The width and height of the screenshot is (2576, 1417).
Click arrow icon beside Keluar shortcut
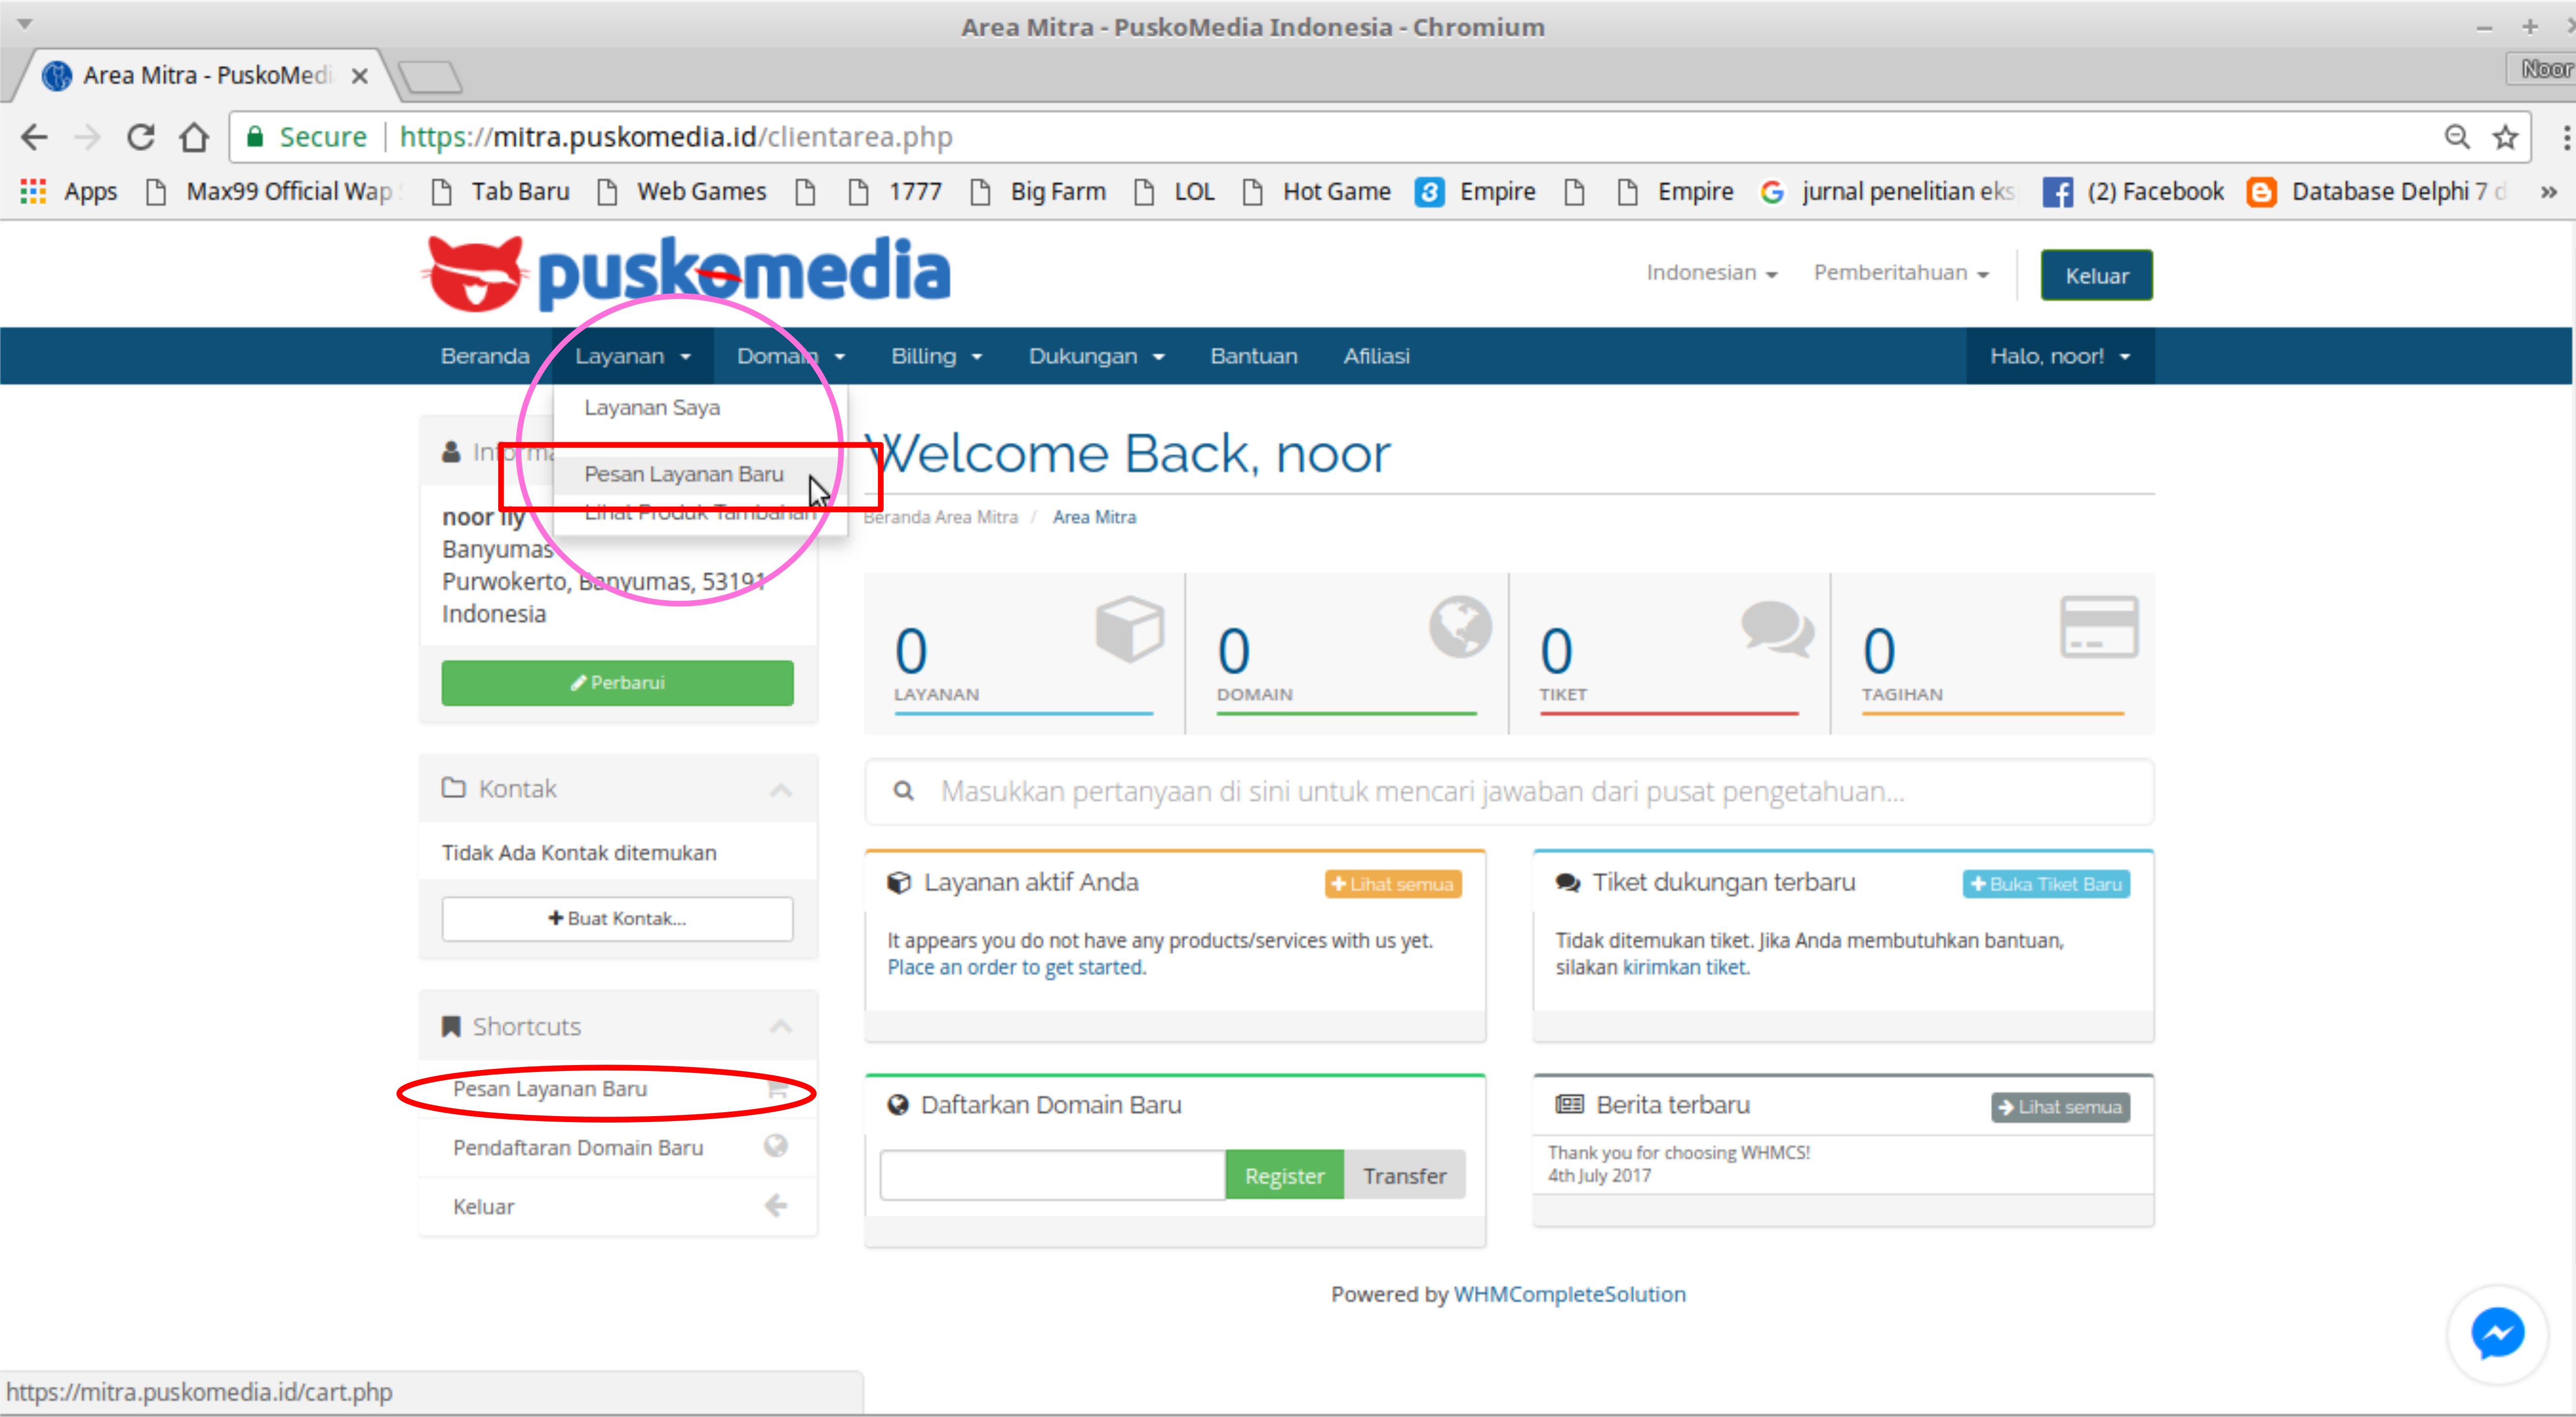coord(776,1206)
